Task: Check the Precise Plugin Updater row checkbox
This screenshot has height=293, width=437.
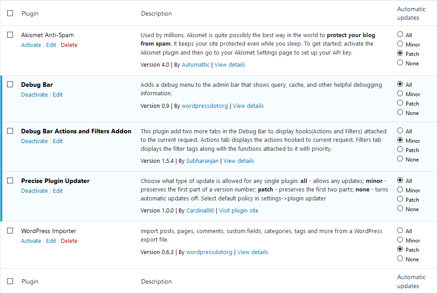Action: (x=10, y=180)
